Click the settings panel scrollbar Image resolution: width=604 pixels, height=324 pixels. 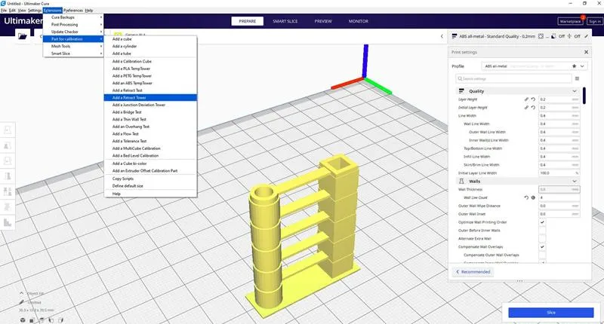584,96
